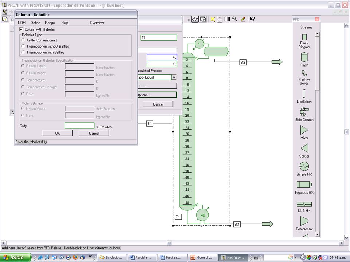
Task: Expand the quick launch overflow chevron
Action: [90, 256]
